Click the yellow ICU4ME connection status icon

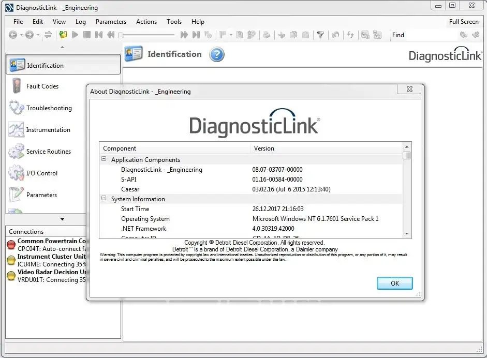tap(11, 260)
